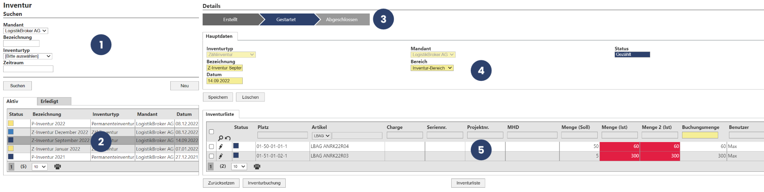
Task: Click the Seriennr. filter input
Action: tap(445, 135)
